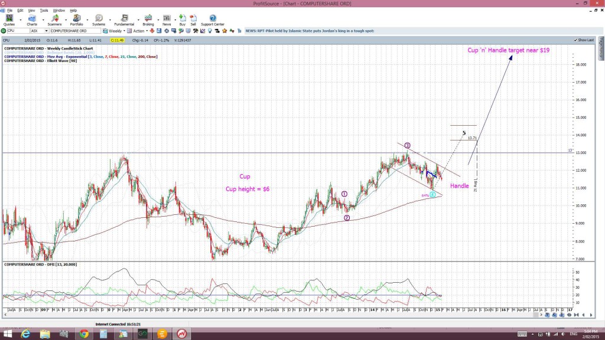The height and width of the screenshot is (340, 605).
Task: Click the Buy order icon
Action: pos(183,20)
